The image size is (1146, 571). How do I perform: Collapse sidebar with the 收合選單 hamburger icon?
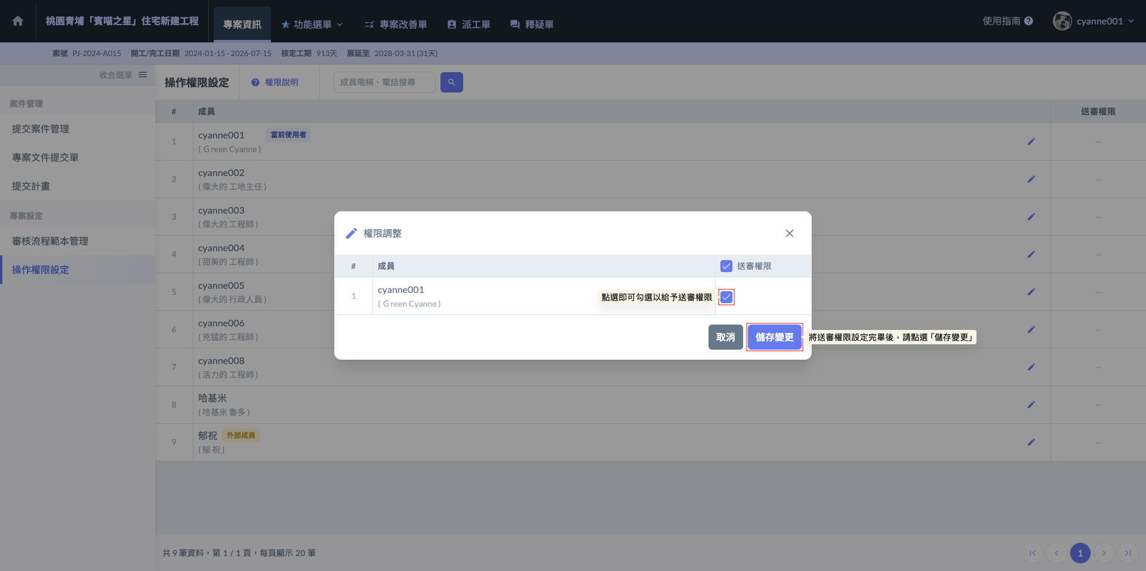click(x=143, y=75)
